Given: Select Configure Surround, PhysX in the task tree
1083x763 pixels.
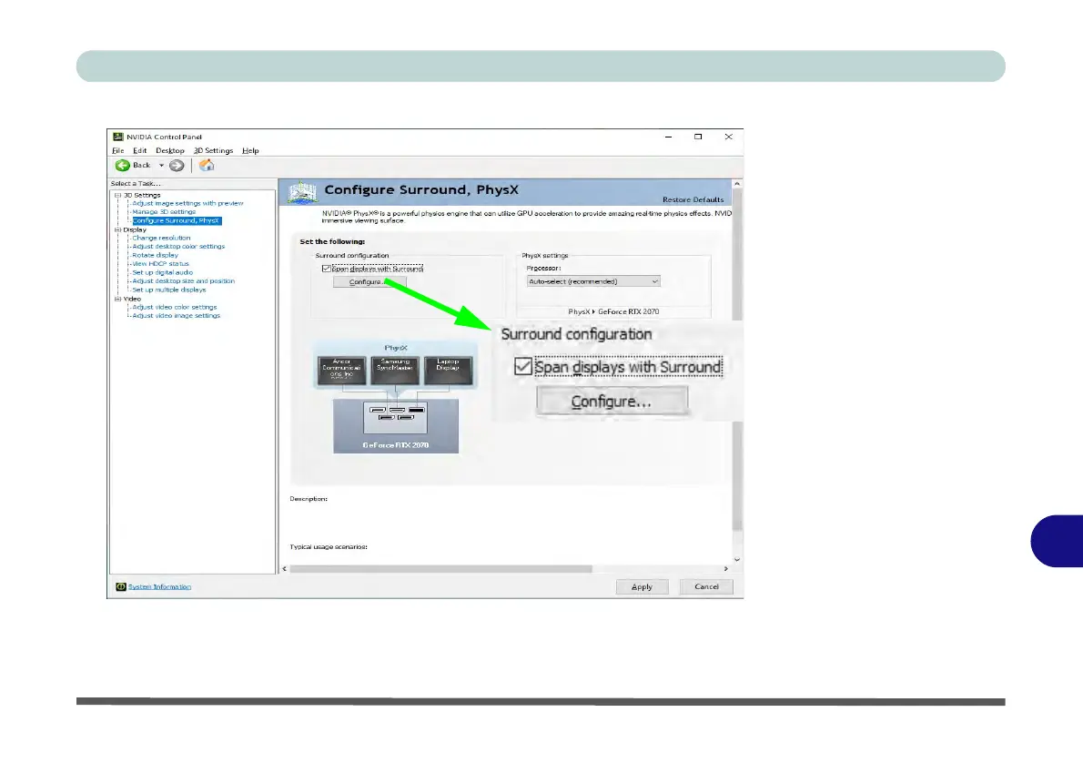Looking at the screenshot, I should [177, 220].
